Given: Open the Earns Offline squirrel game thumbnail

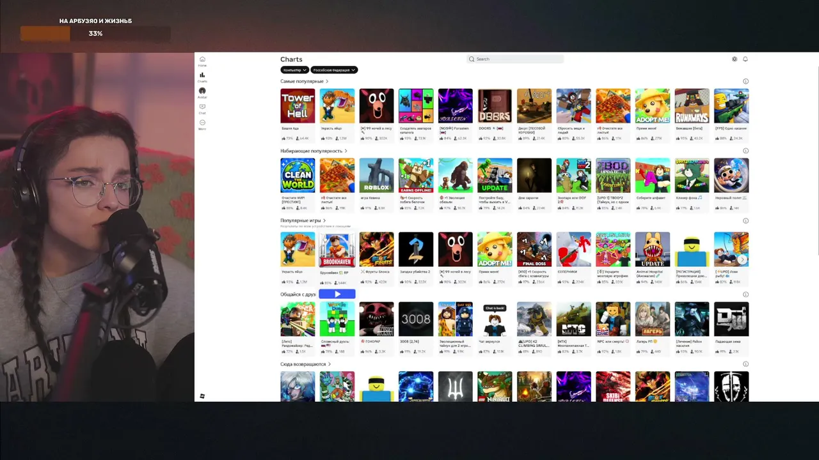Looking at the screenshot, I should pos(416,175).
